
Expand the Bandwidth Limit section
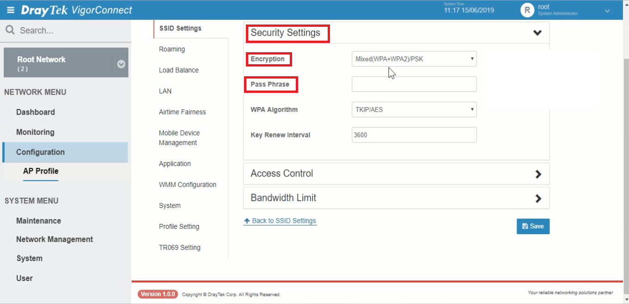(537, 198)
